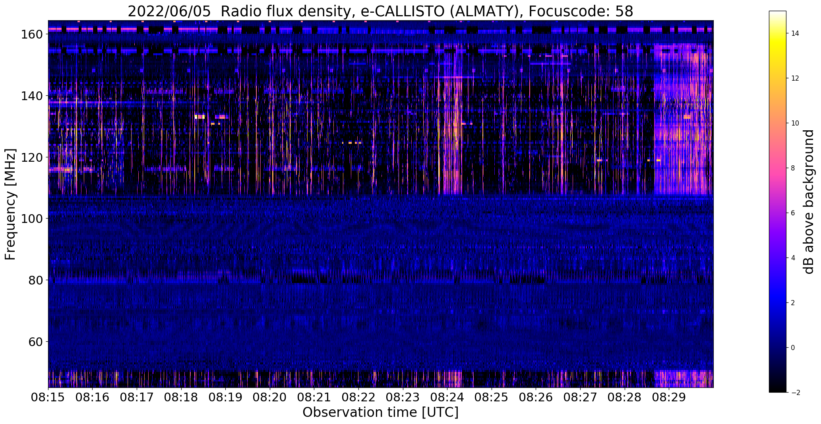Click the 08:15 time tick label
The height and width of the screenshot is (424, 821).
pos(48,397)
